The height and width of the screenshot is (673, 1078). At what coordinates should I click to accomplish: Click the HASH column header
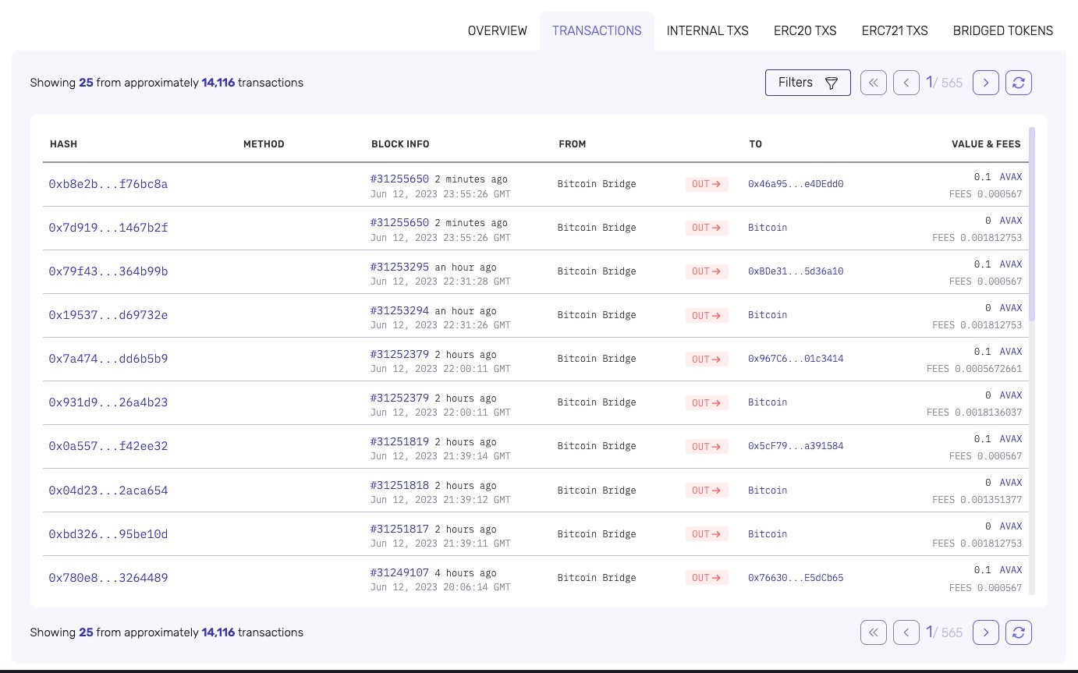click(63, 144)
